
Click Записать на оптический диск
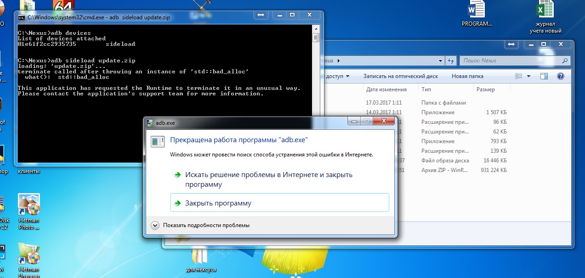pyautogui.click(x=400, y=76)
